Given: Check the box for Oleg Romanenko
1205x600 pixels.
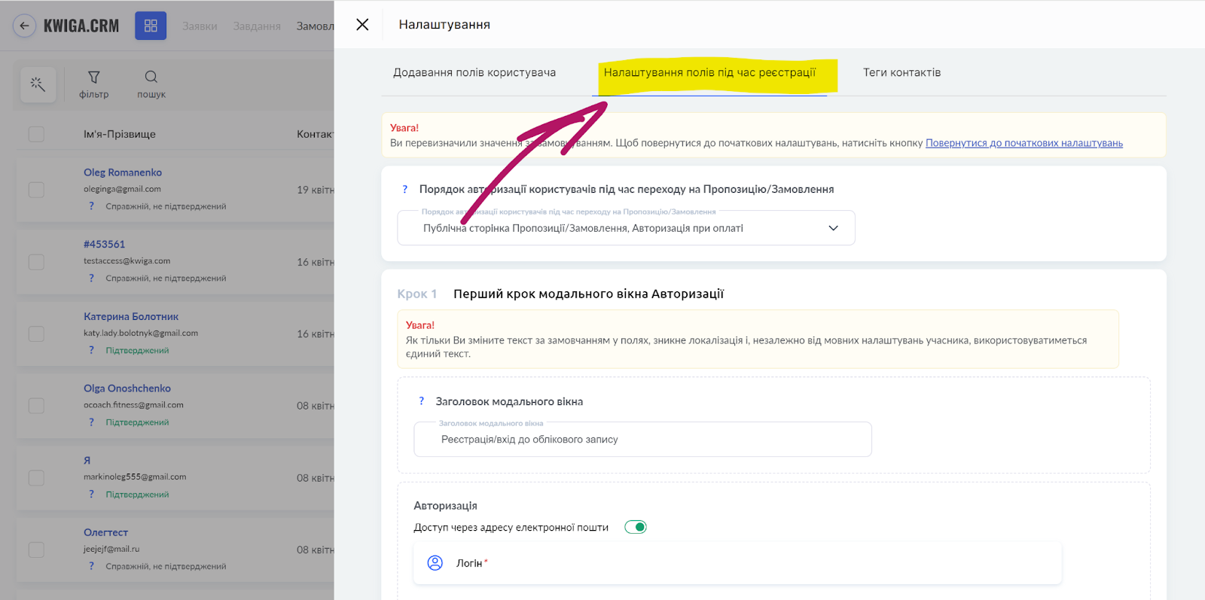Looking at the screenshot, I should coord(36,190).
